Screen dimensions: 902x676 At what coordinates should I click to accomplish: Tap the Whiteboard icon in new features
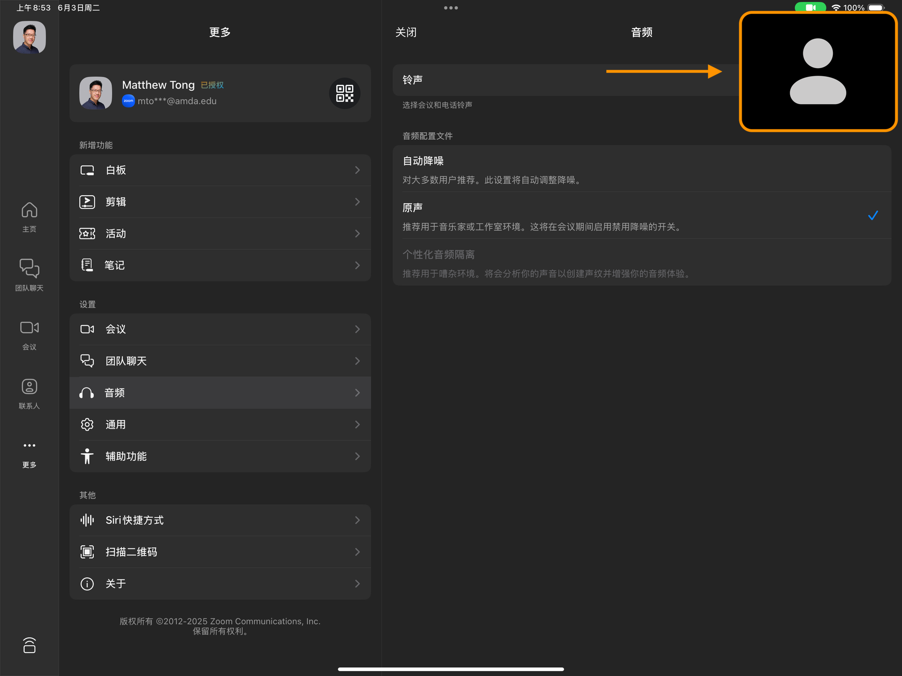87,170
